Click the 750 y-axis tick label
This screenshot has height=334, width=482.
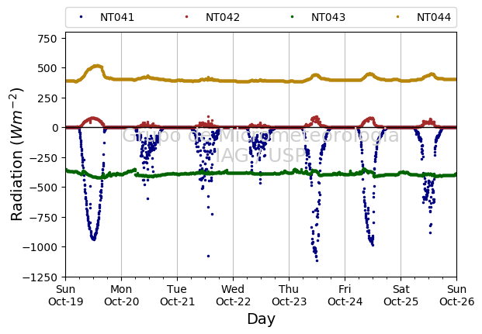(47, 39)
